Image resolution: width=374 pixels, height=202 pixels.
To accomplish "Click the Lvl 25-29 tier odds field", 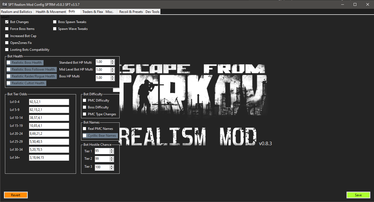I will point(49,142).
